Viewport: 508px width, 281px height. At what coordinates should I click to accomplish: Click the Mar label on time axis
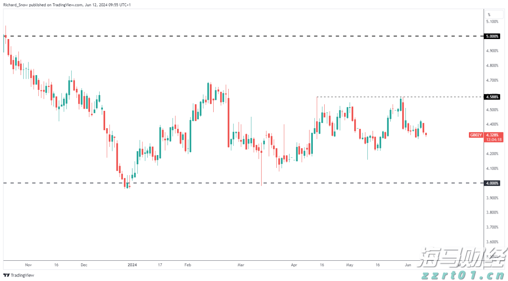pos(241,265)
